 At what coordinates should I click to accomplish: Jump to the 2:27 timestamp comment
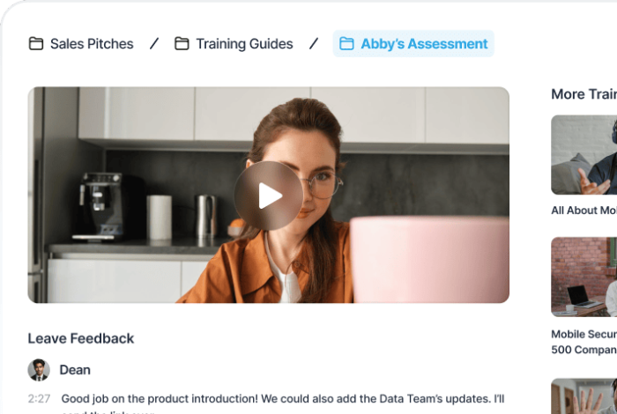pos(39,399)
